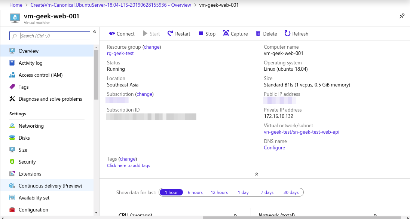Viewport: 410px width, 219px height.
Task: Click the Stop square icon
Action: pos(201,33)
